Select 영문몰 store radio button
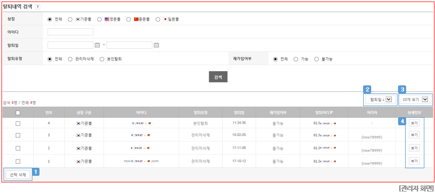The image size is (435, 194). point(99,19)
